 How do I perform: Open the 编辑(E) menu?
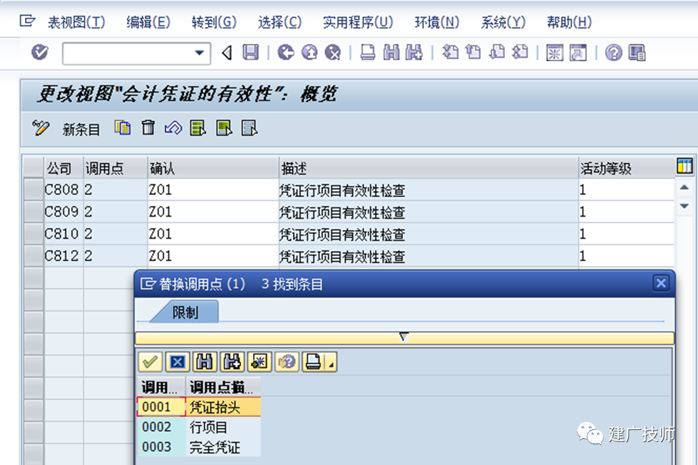click(x=148, y=22)
